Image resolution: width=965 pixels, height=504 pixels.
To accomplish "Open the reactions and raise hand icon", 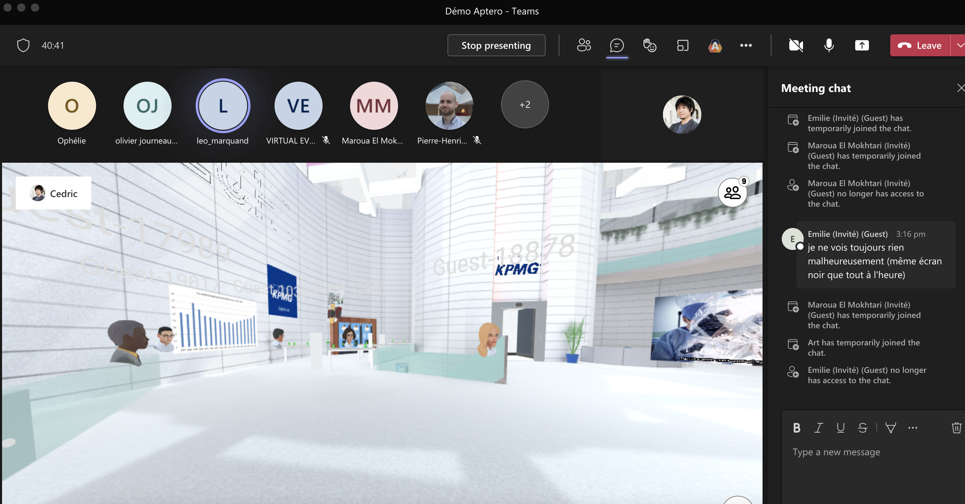I will pyautogui.click(x=650, y=45).
